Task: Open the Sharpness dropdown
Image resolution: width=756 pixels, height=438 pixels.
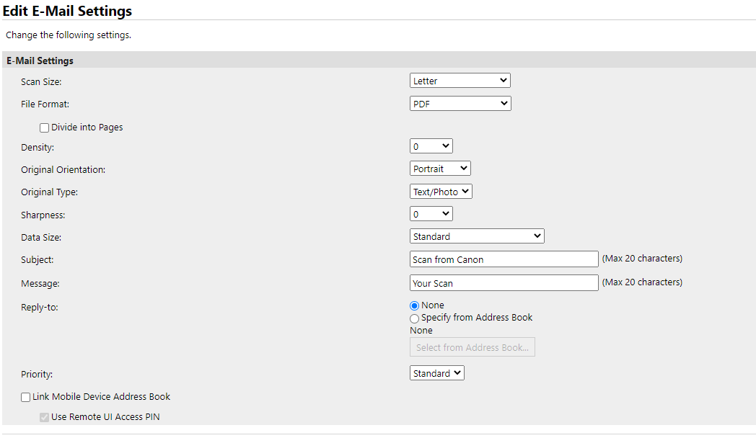Action: [431, 213]
